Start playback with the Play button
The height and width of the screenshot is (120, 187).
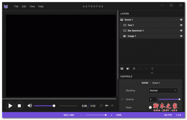[10, 106]
